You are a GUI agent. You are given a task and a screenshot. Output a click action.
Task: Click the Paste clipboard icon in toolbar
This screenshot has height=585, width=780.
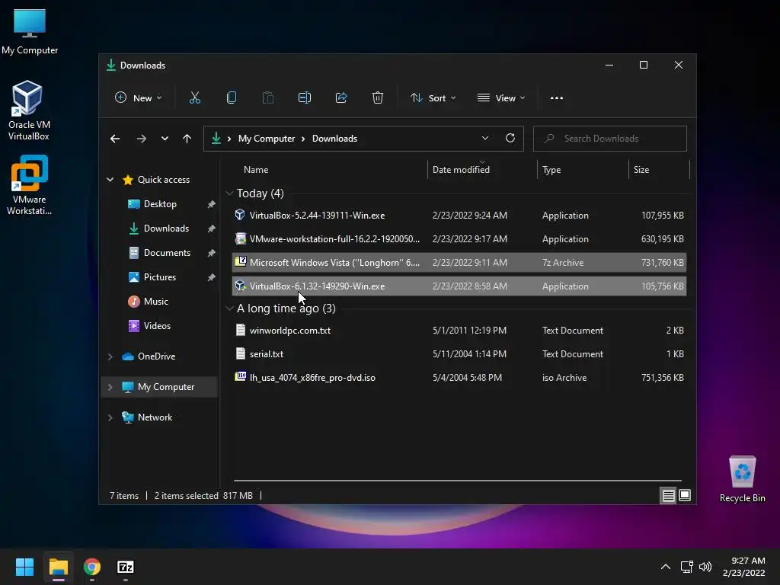click(267, 98)
